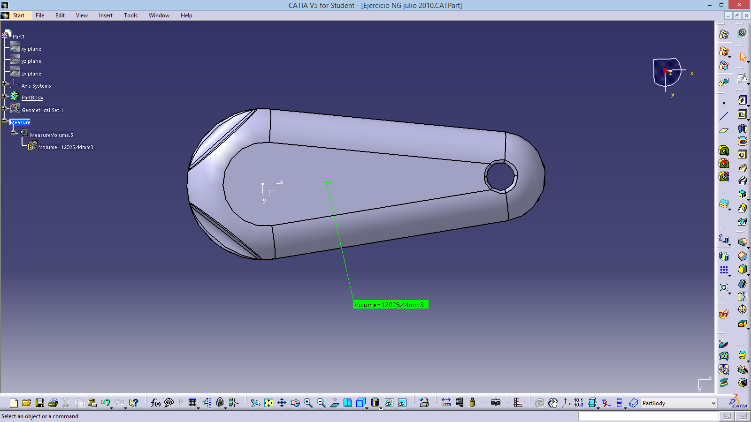Click the green Volume=12025.44mm3 label
Image resolution: width=751 pixels, height=422 pixels.
tap(391, 305)
